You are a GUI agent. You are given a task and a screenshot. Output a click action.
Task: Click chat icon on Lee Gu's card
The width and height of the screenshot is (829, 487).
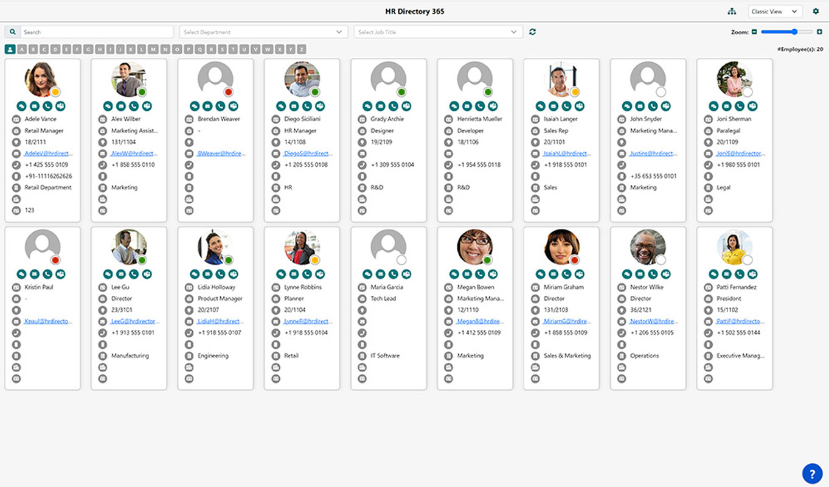click(x=108, y=275)
